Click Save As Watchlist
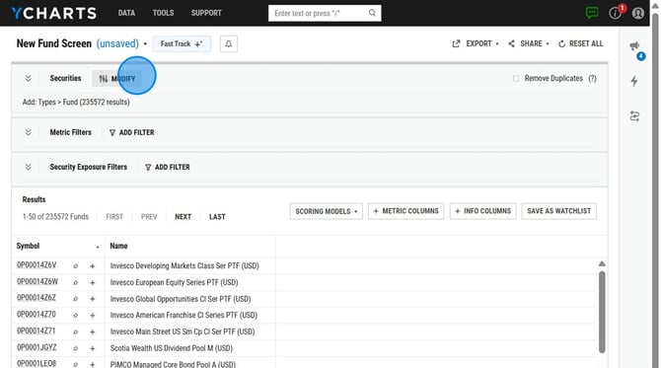 coord(559,211)
